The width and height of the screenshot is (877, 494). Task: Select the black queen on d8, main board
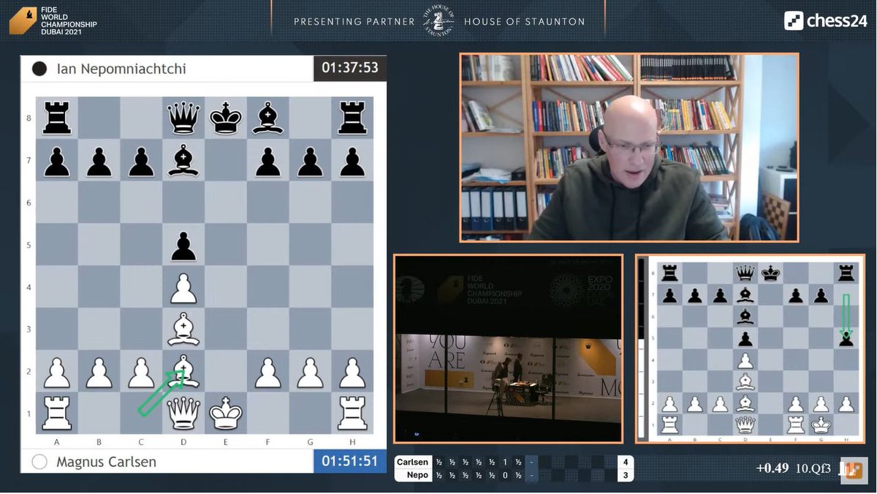pyautogui.click(x=183, y=118)
